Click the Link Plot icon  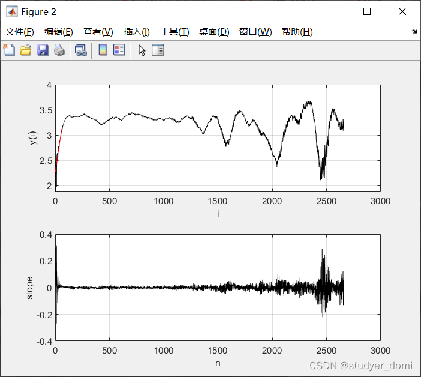pyautogui.click(x=81, y=50)
